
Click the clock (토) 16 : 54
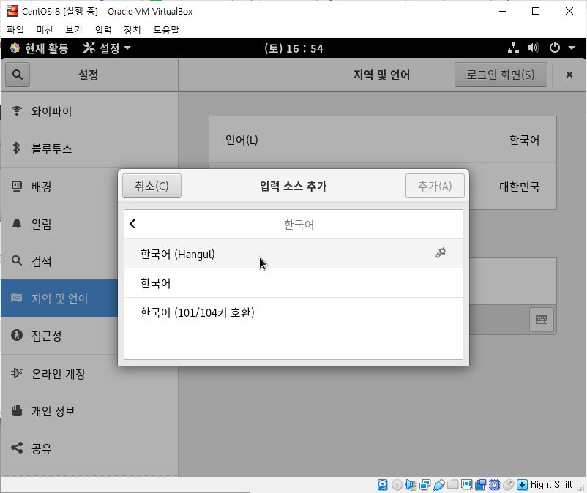(293, 48)
